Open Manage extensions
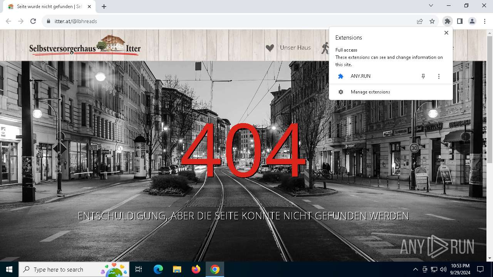The width and height of the screenshot is (493, 277). (x=391, y=92)
